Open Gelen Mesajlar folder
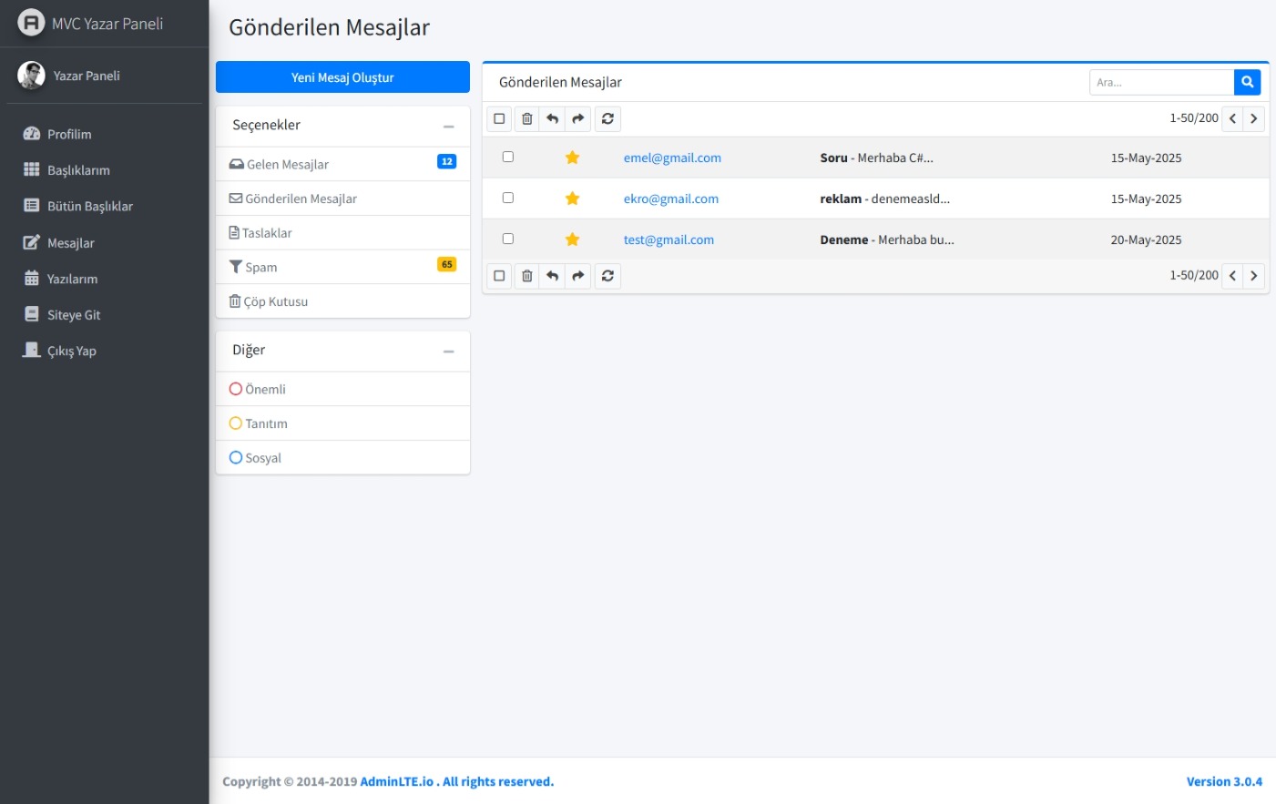1276x804 pixels. [287, 165]
